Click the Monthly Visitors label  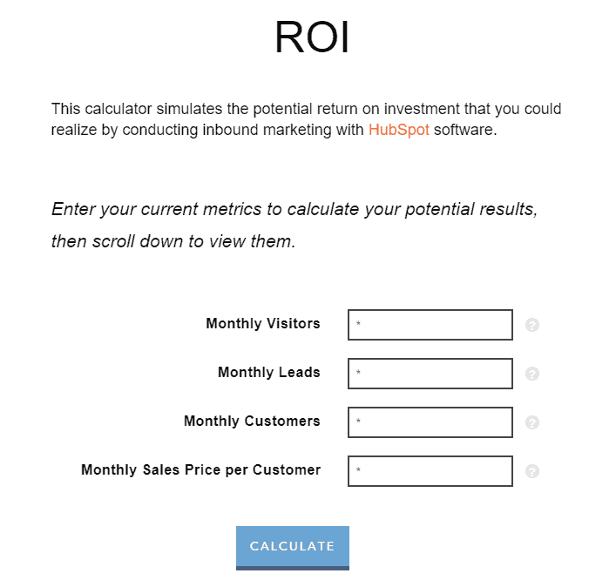tap(263, 324)
